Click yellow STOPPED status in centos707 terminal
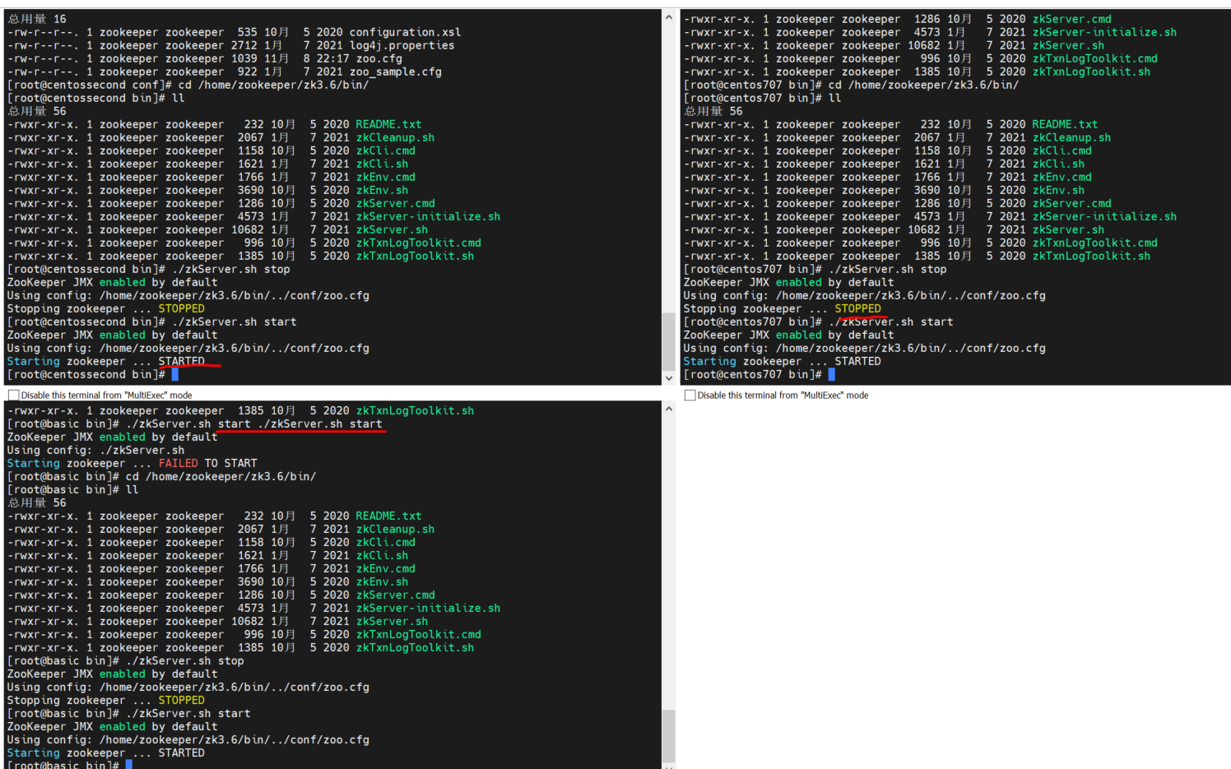 [857, 308]
